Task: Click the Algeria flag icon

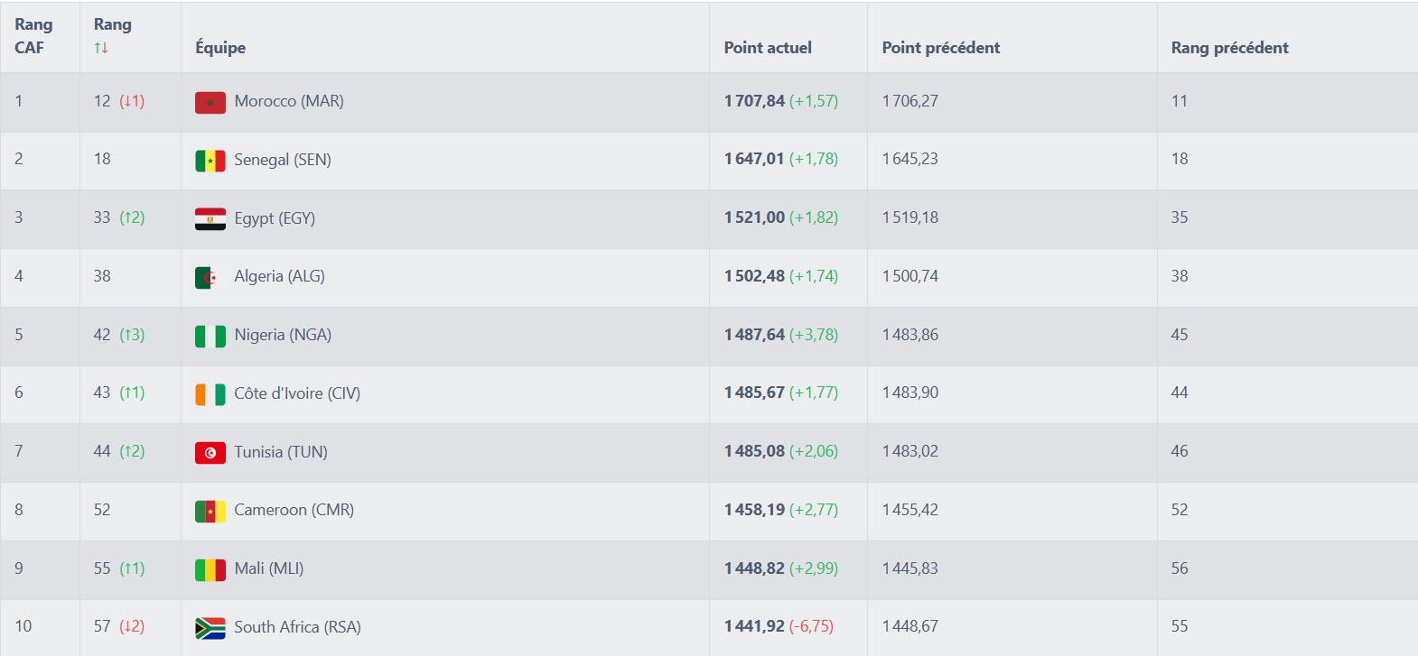Action: [x=208, y=277]
